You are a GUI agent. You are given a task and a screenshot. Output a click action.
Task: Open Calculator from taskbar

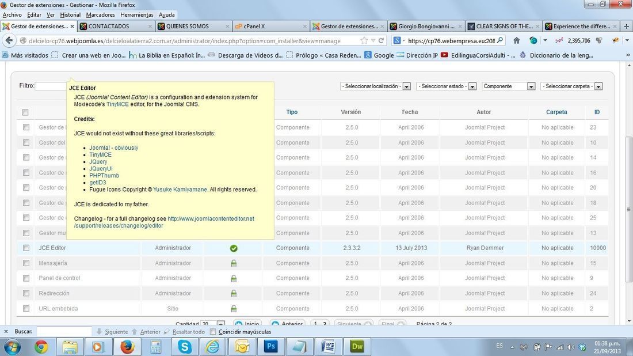coord(156,347)
